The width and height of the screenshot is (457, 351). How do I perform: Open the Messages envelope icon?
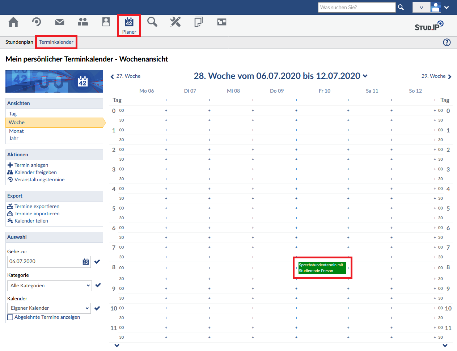(60, 22)
